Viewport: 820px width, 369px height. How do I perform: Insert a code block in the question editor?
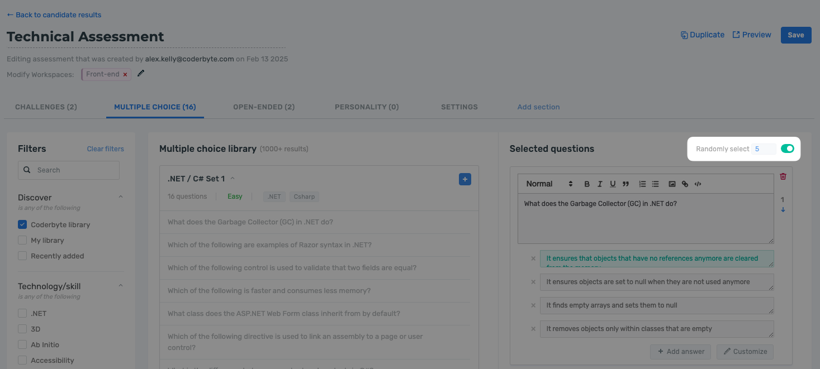(x=698, y=184)
